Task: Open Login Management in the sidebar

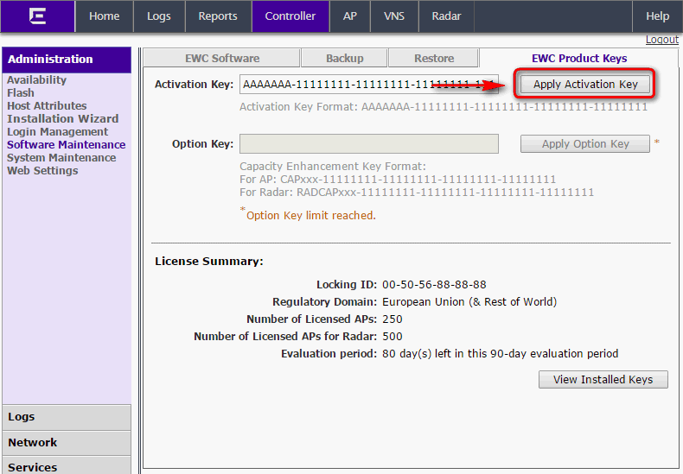Action: 58,132
